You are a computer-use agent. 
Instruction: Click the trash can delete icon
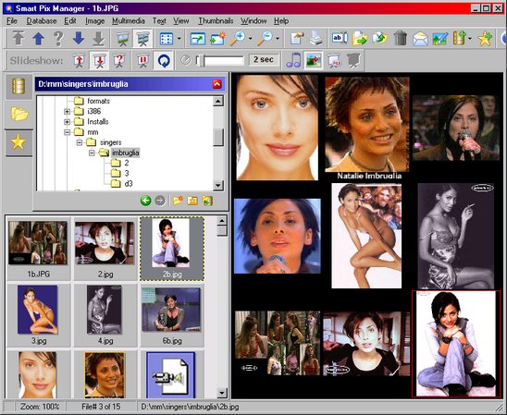click(400, 39)
